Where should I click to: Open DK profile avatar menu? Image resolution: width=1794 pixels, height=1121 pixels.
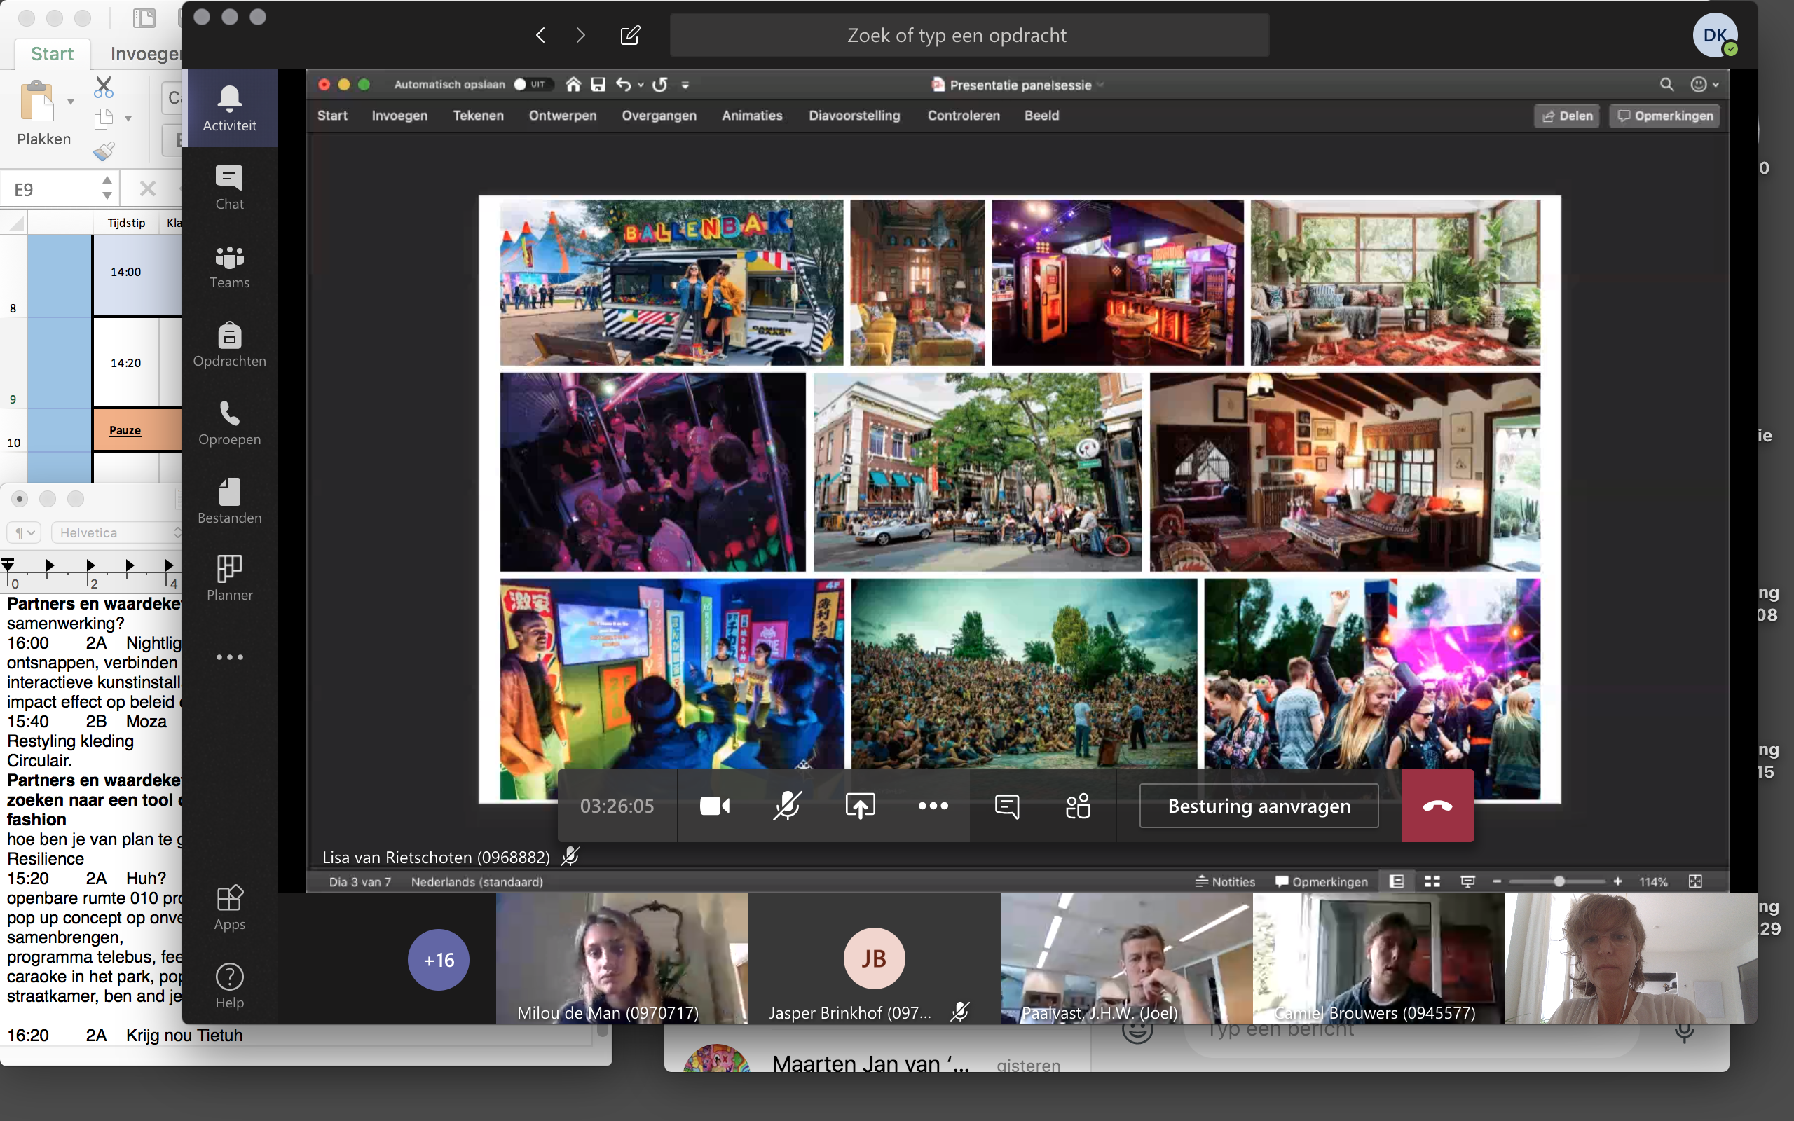point(1715,35)
